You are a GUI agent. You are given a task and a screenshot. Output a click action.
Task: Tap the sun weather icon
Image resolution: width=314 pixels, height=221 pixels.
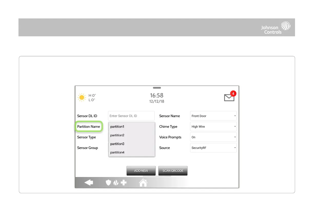point(82,97)
